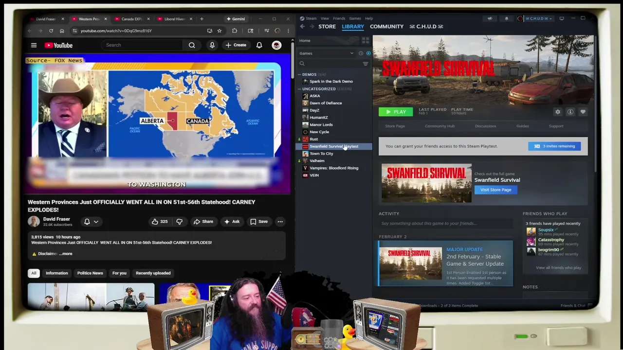Open David Fraser channel avatar
Image resolution: width=623 pixels, height=350 pixels.
pyautogui.click(x=34, y=222)
